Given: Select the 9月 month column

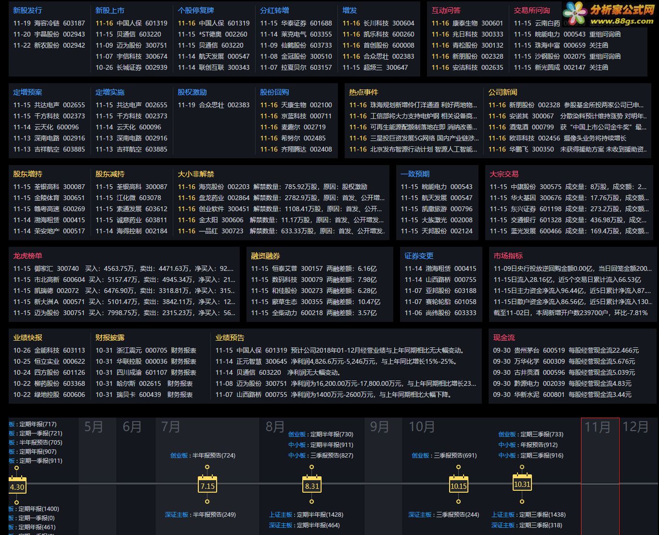Looking at the screenshot, I should pos(383,476).
